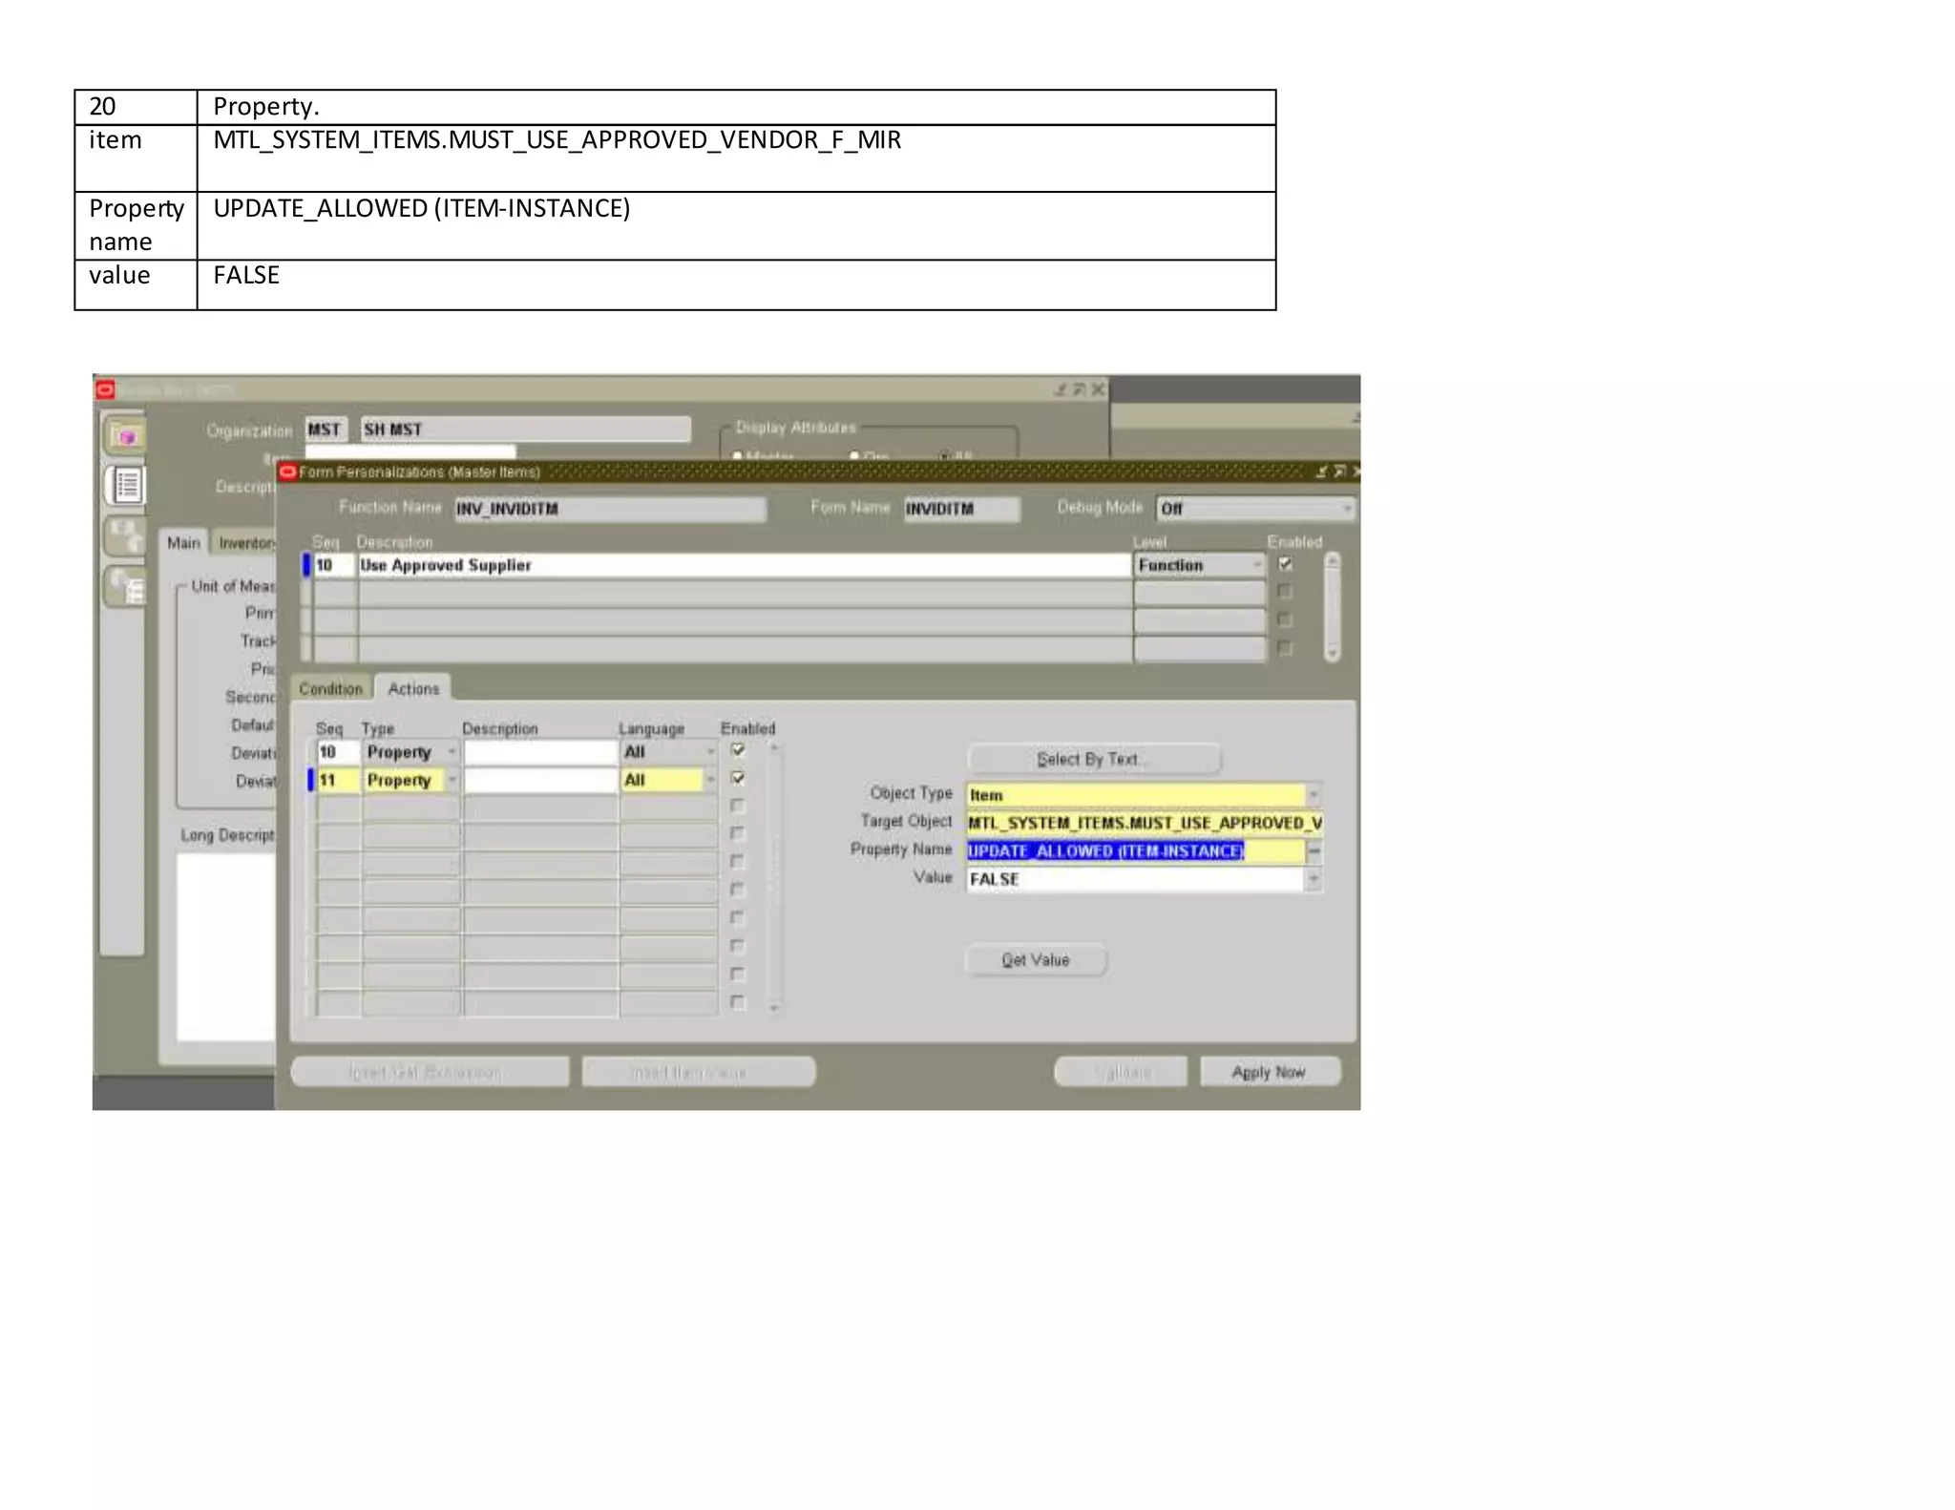Click Organization code field MST
Viewport: 1955px width, 1510px height.
click(326, 430)
